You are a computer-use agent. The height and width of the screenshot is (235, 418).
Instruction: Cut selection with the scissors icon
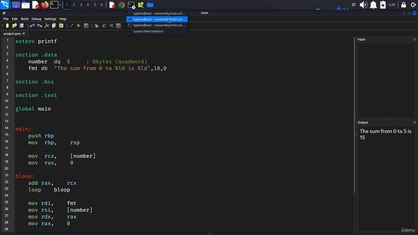[x=46, y=25]
